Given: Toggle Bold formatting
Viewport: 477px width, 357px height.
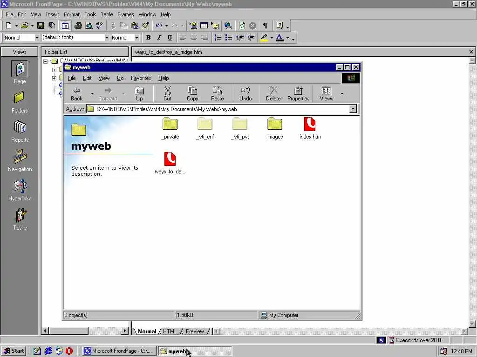Looking at the screenshot, I should tap(149, 38).
